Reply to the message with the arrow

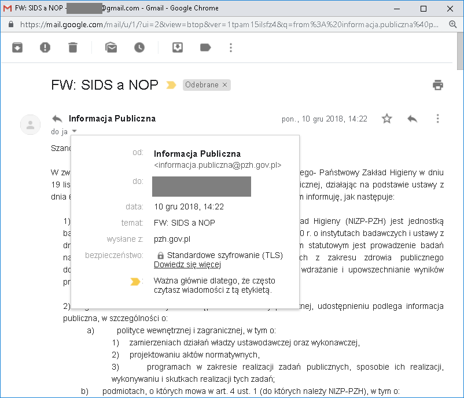[x=413, y=119]
